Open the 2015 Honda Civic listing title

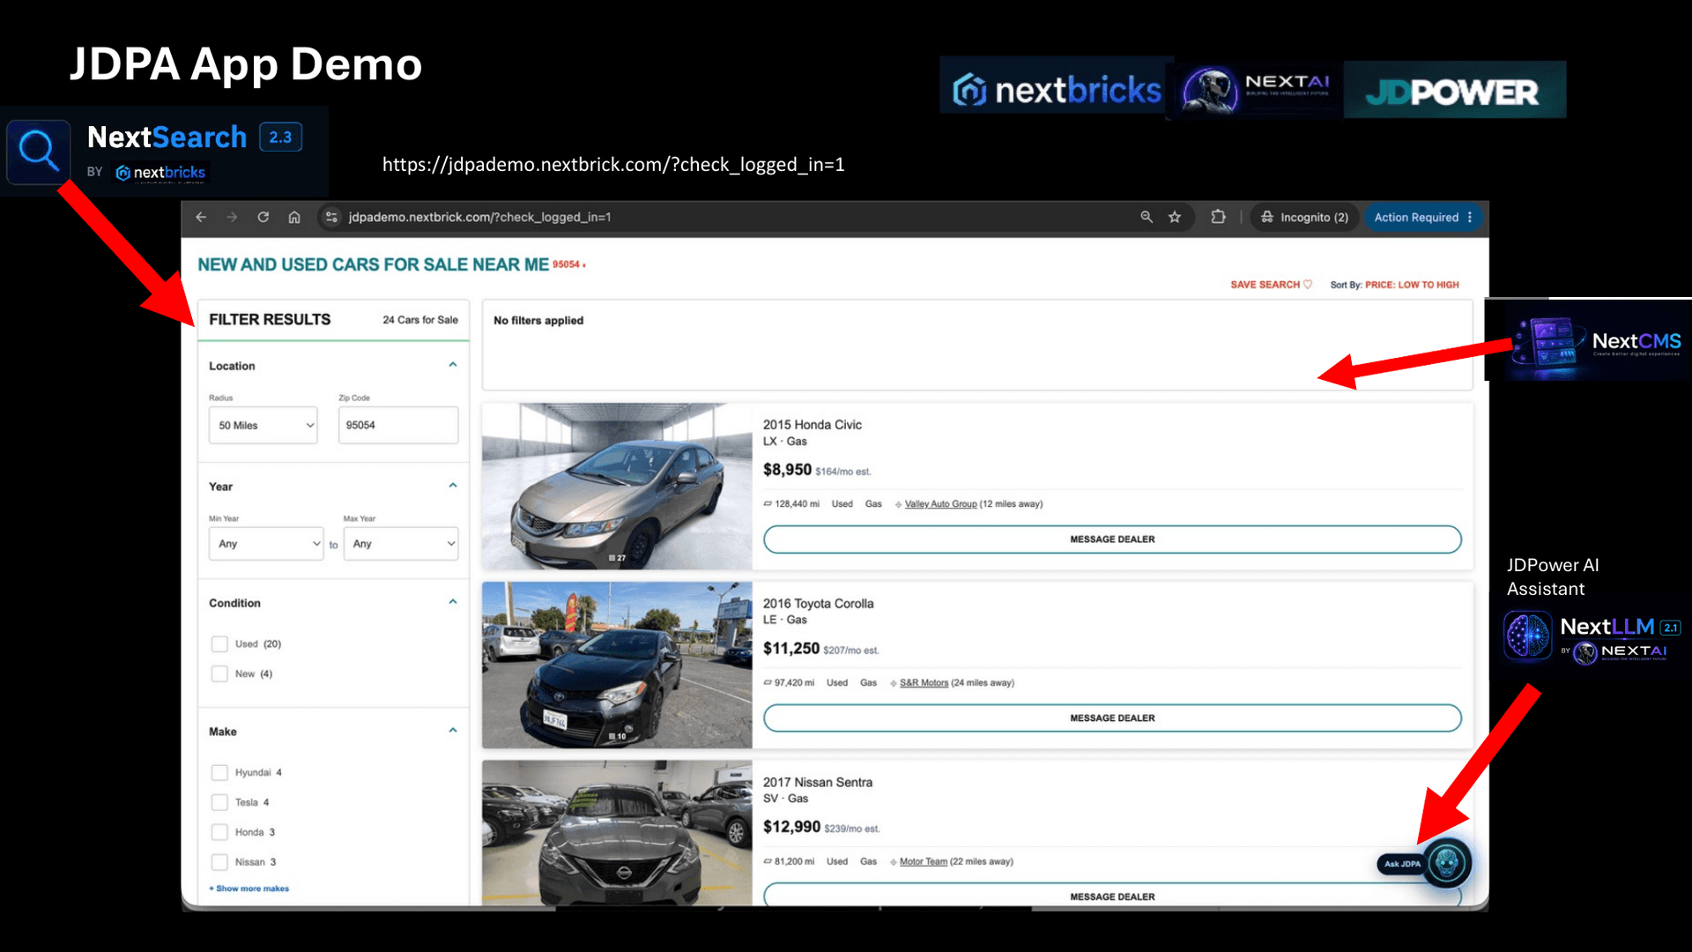click(813, 425)
